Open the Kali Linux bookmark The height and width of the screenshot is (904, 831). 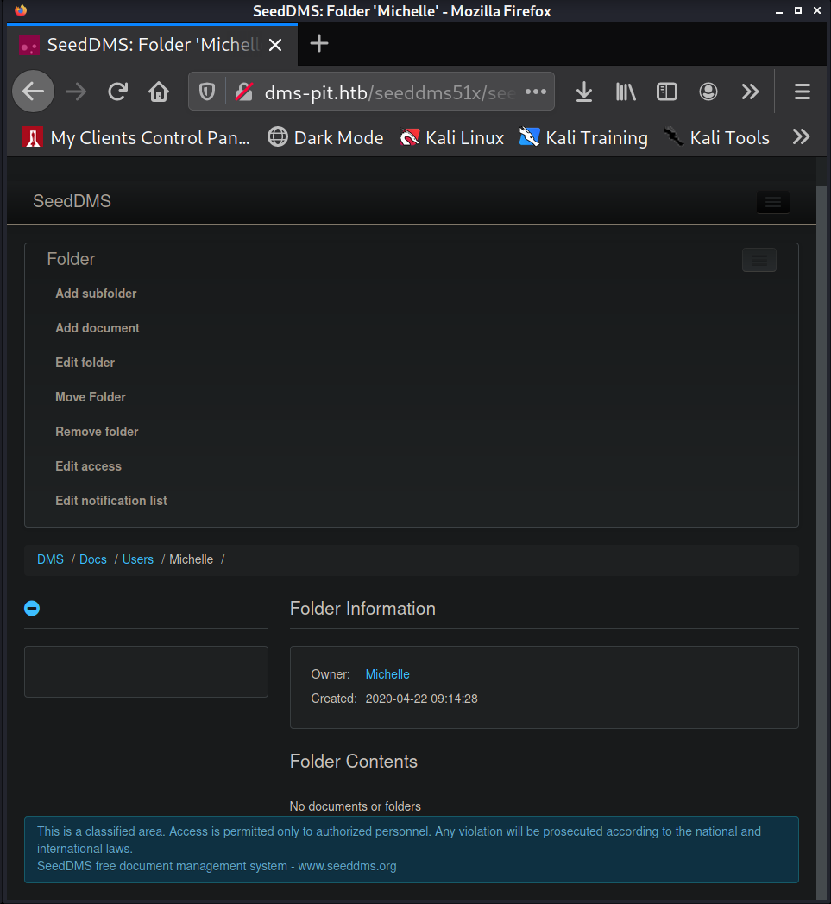[452, 138]
